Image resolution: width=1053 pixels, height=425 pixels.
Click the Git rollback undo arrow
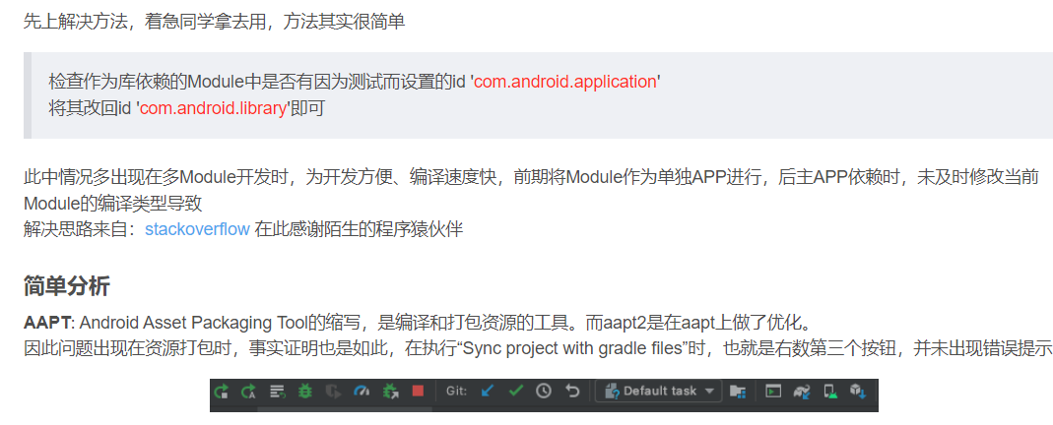pyautogui.click(x=572, y=391)
